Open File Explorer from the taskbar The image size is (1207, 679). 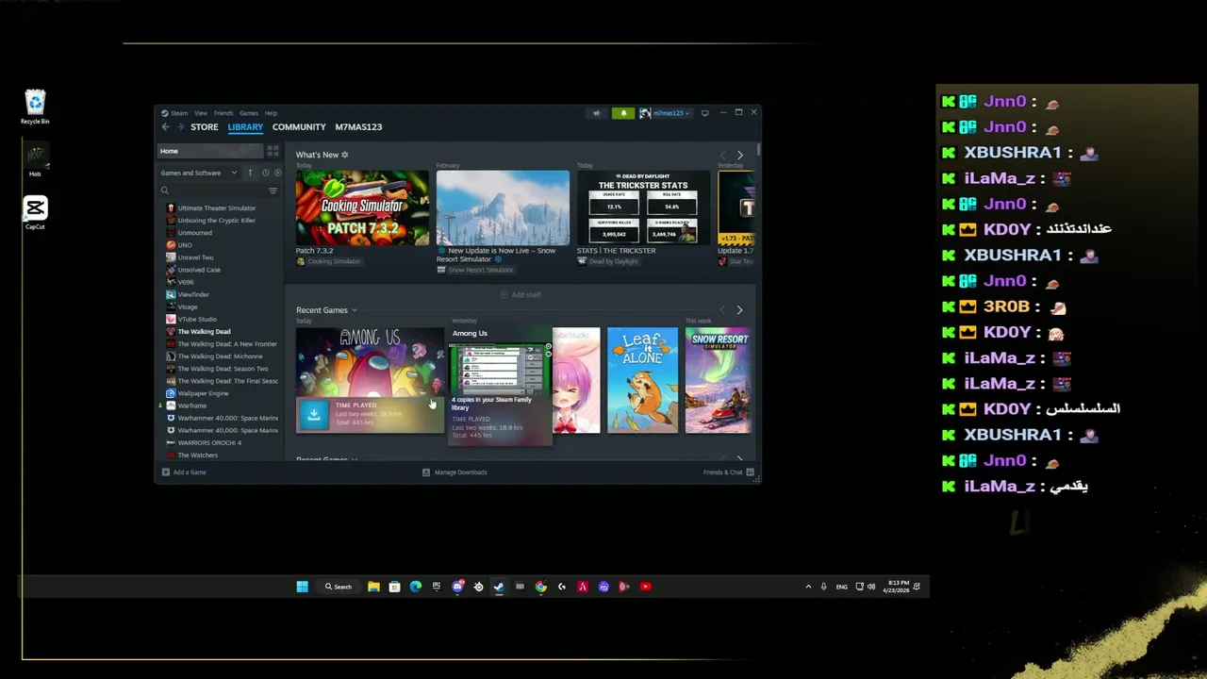pos(373,587)
